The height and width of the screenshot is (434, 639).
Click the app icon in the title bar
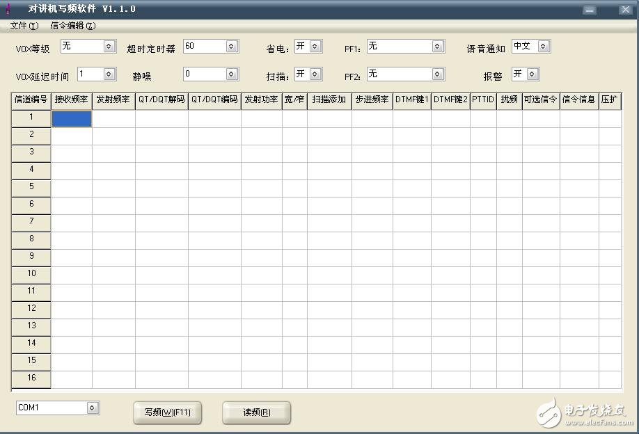click(x=8, y=9)
